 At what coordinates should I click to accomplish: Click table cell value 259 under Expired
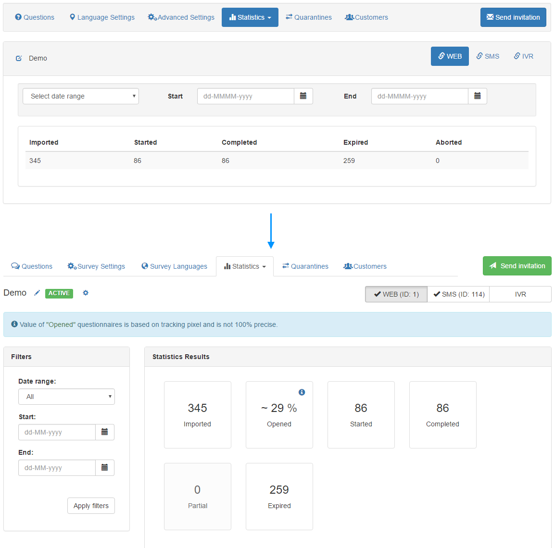[349, 161]
